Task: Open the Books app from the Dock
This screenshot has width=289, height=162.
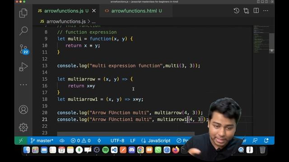Action: [149, 150]
